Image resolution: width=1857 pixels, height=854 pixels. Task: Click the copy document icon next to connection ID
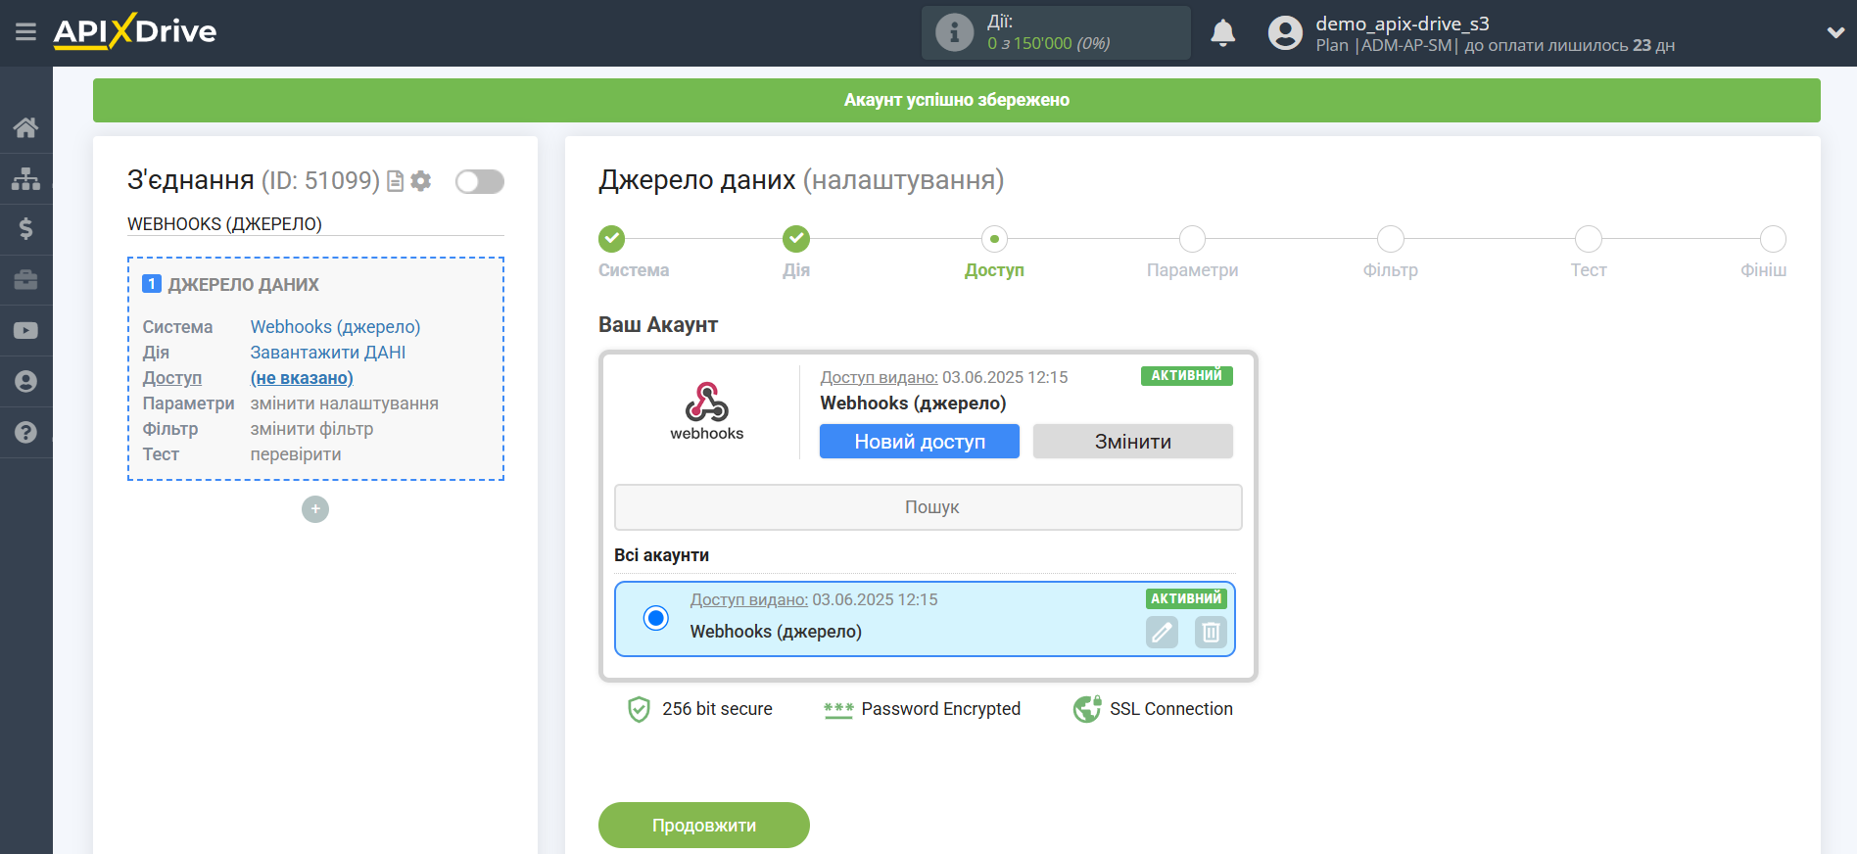[x=396, y=181]
